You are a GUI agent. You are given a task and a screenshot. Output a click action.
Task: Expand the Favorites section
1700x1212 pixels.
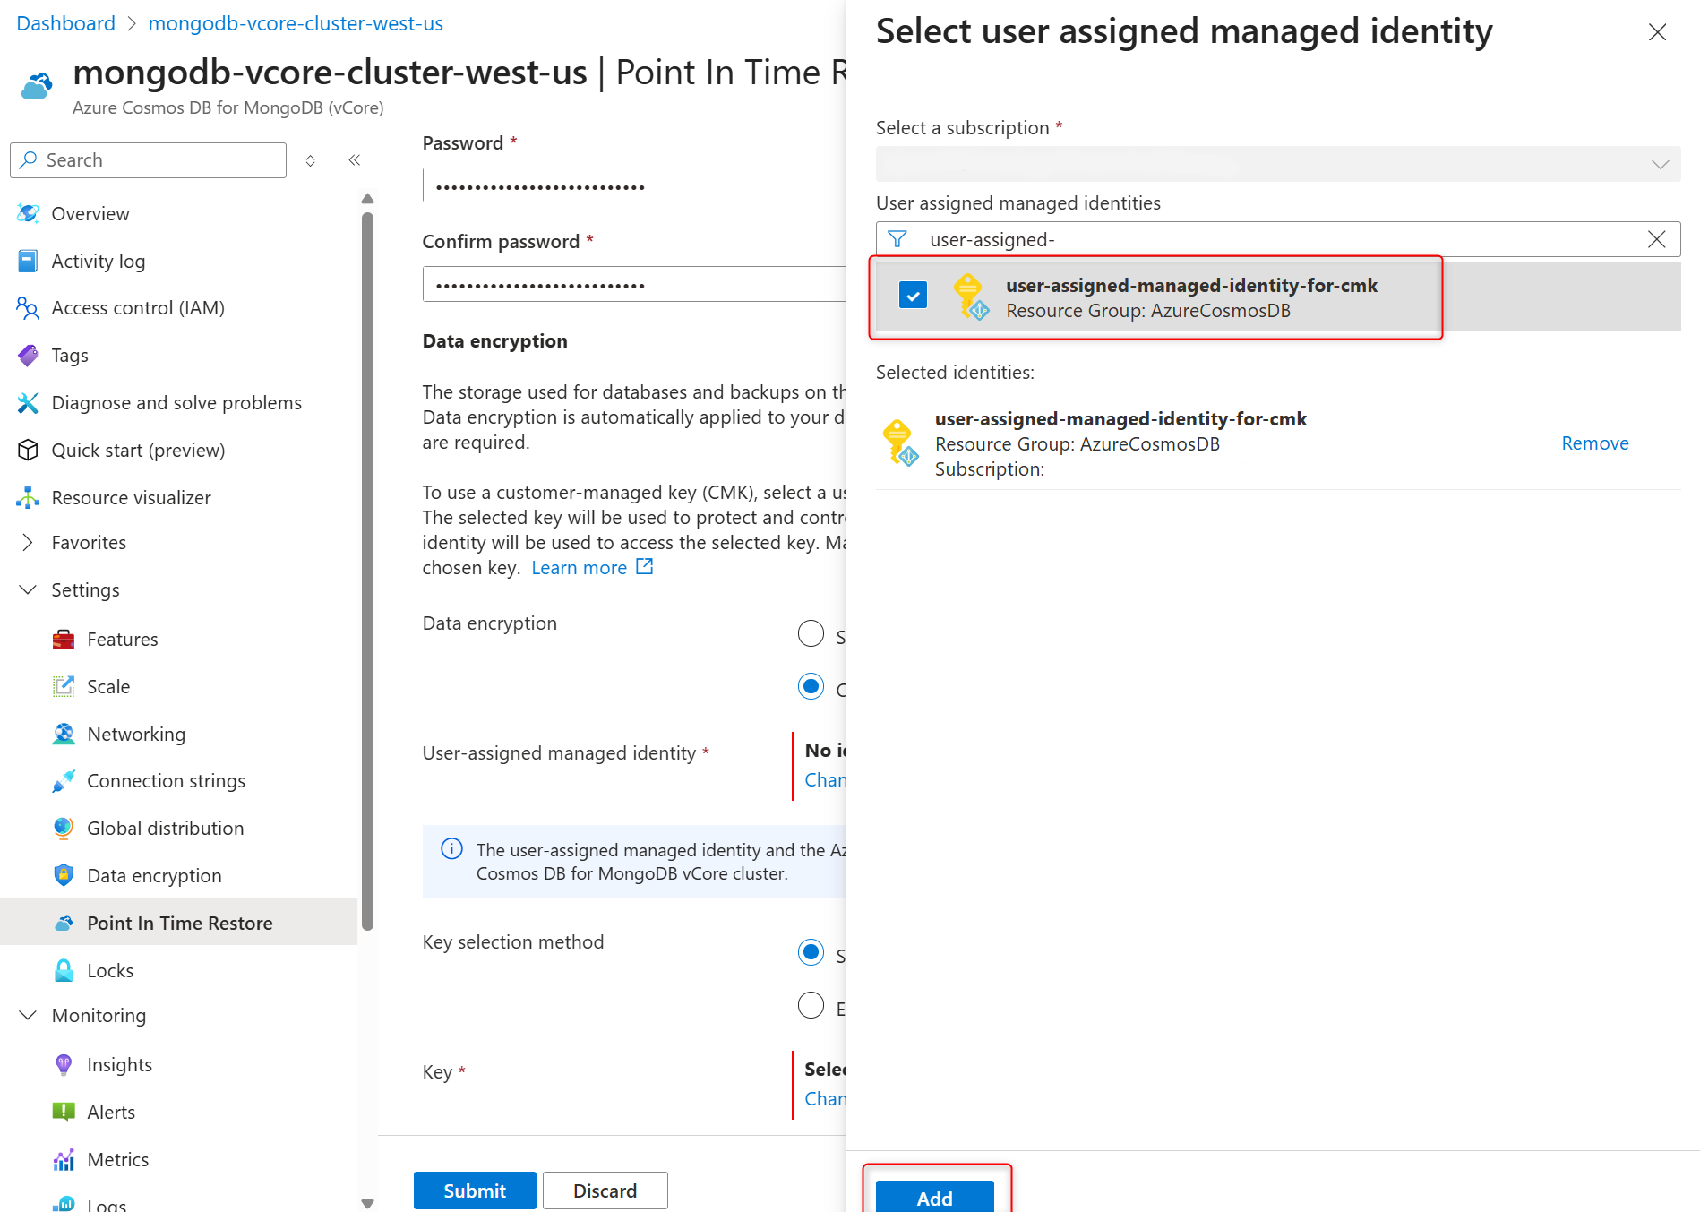tap(28, 542)
